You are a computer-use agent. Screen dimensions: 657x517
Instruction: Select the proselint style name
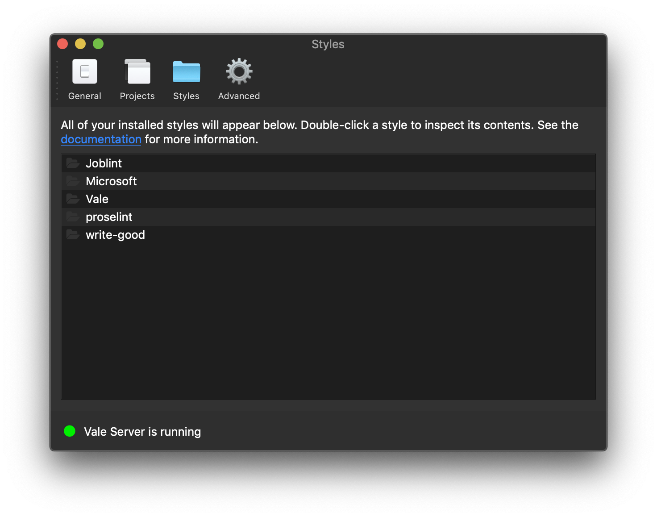click(109, 217)
